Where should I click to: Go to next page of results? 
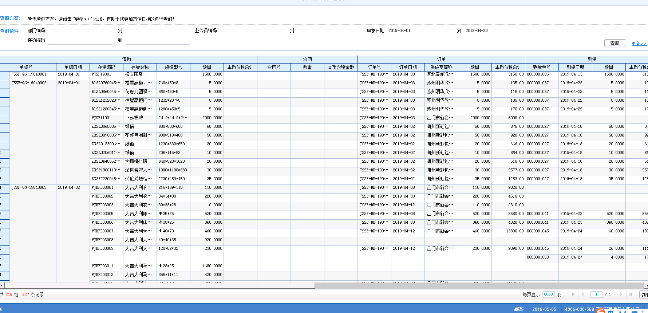point(621,294)
